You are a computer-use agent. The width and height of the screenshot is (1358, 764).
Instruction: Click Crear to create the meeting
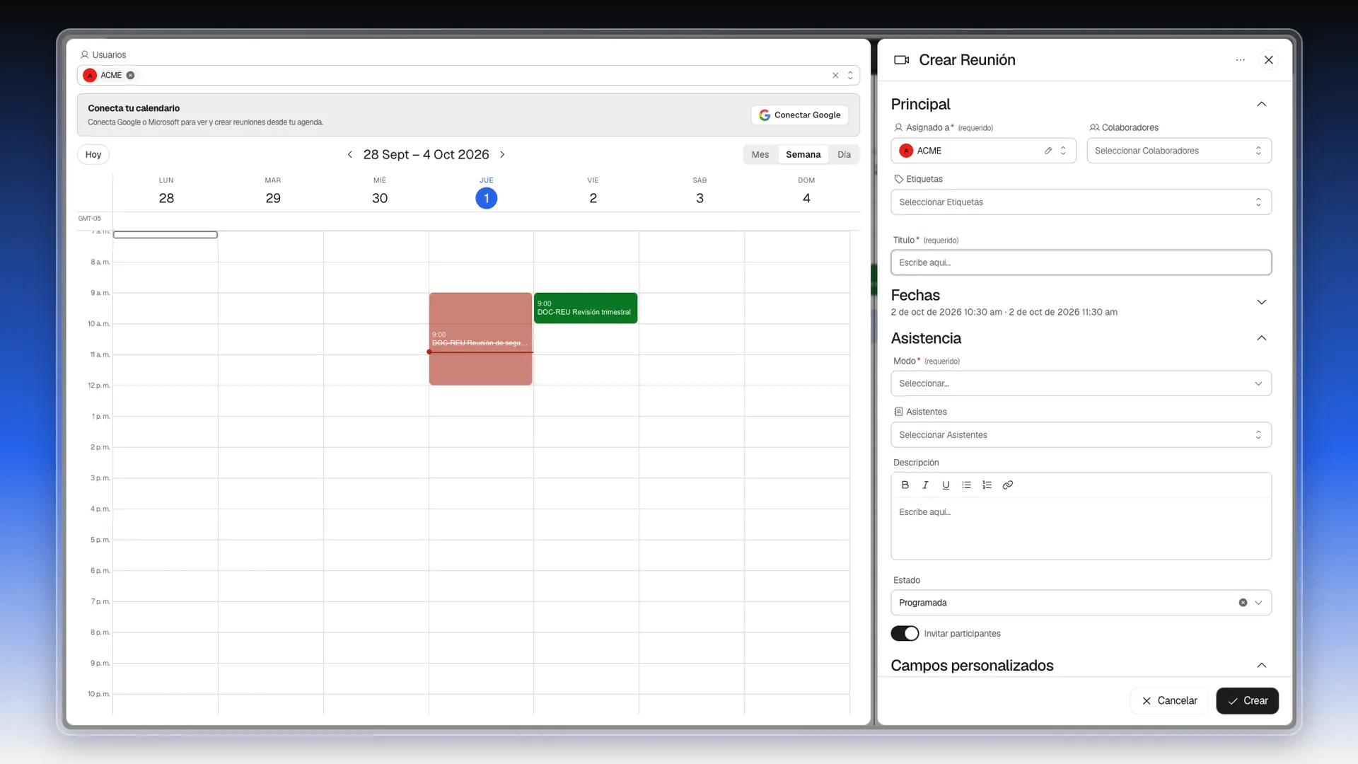[1247, 701]
